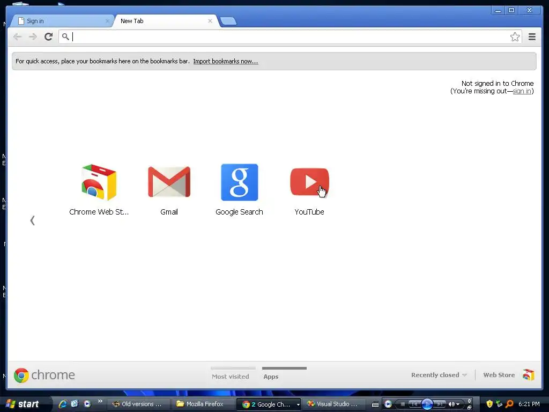Click the network download tray icon
This screenshot has height=412, width=549.
point(499,404)
